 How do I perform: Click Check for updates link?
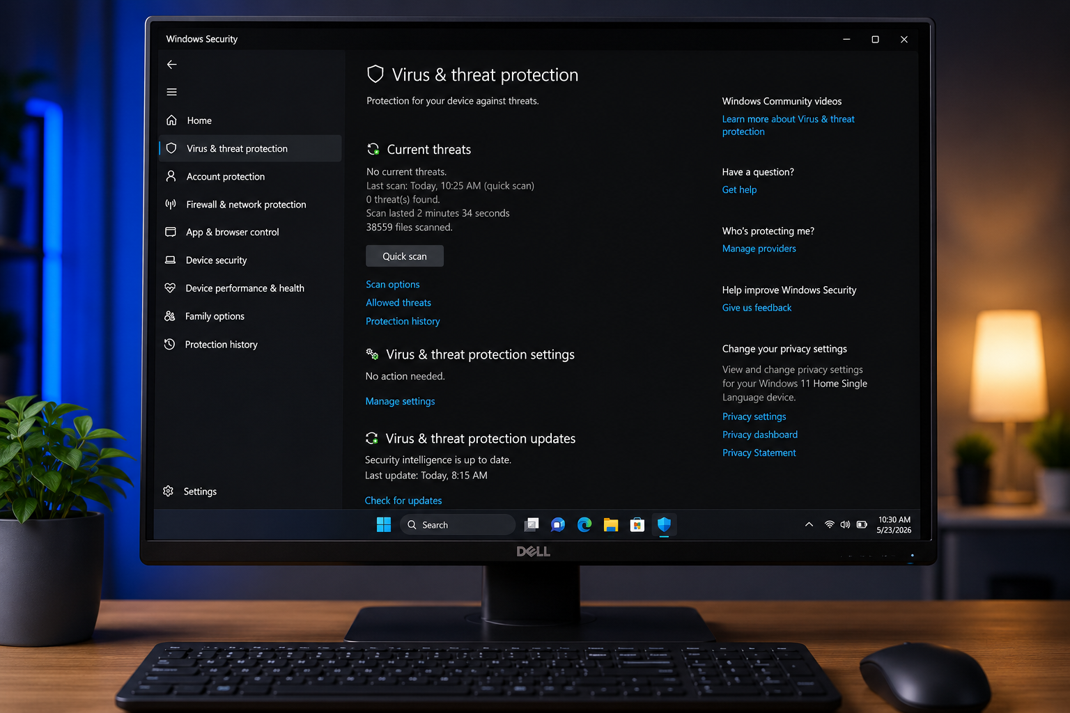tap(403, 500)
